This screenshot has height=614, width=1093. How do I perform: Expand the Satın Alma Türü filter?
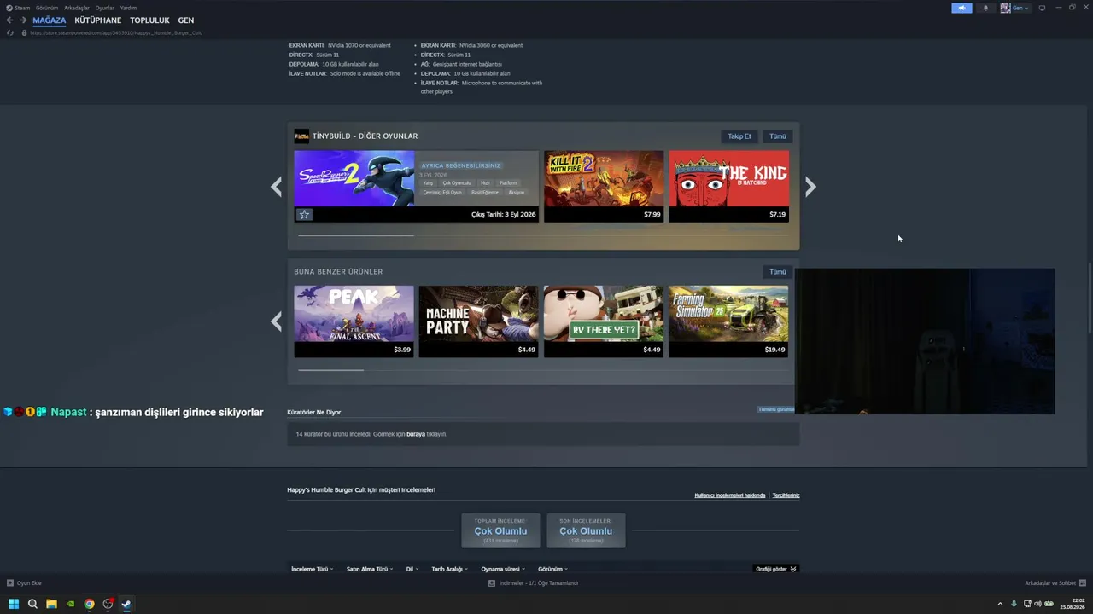(x=370, y=569)
